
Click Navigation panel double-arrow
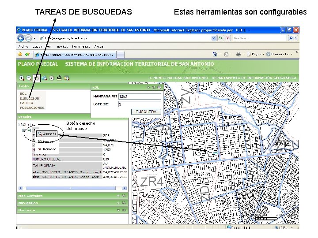(x=124, y=203)
